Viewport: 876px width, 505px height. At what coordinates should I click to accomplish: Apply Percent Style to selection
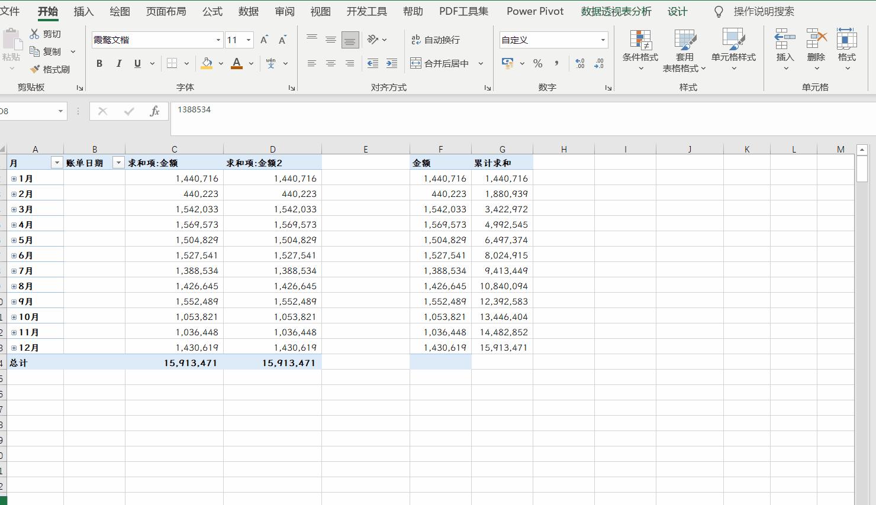[537, 63]
